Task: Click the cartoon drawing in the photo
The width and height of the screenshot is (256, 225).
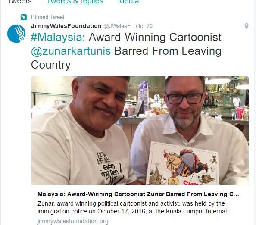Action: click(183, 164)
